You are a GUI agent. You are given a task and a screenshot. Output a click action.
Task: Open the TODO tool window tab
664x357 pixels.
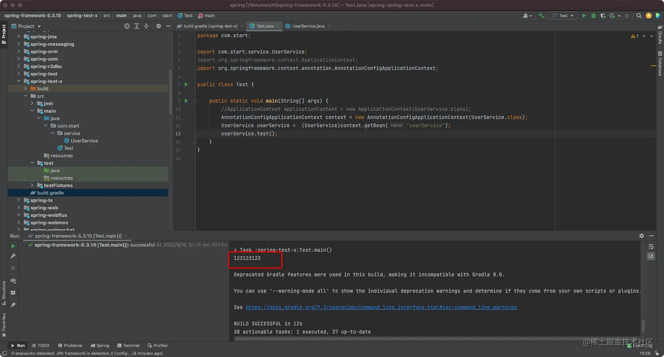[x=40, y=346]
